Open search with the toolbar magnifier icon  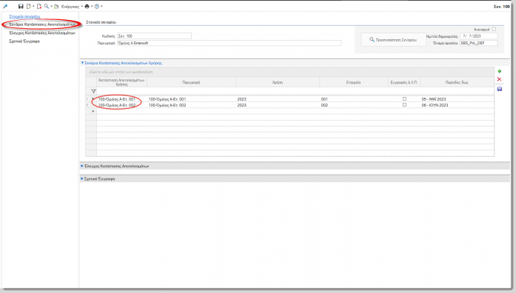47,6
